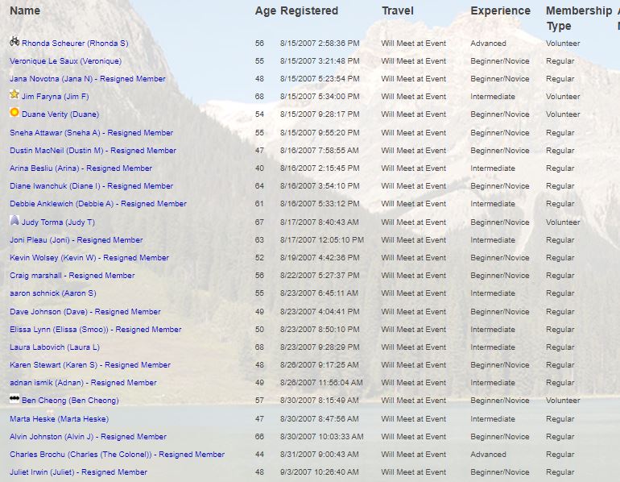The width and height of the screenshot is (620, 482).
Task: Click the aaron schnick member link
Action: 52,293
